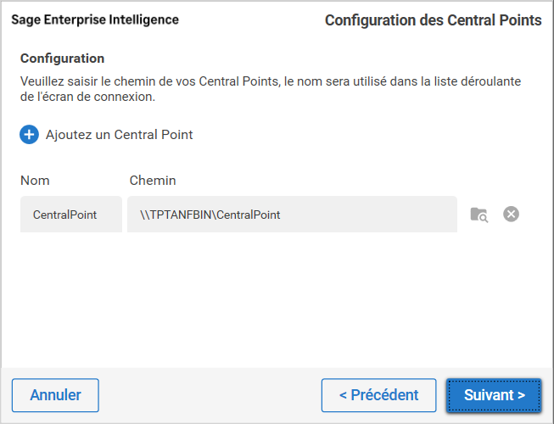Click the Chemin path field \\TPTANFBIN\CentralPoint

292,215
